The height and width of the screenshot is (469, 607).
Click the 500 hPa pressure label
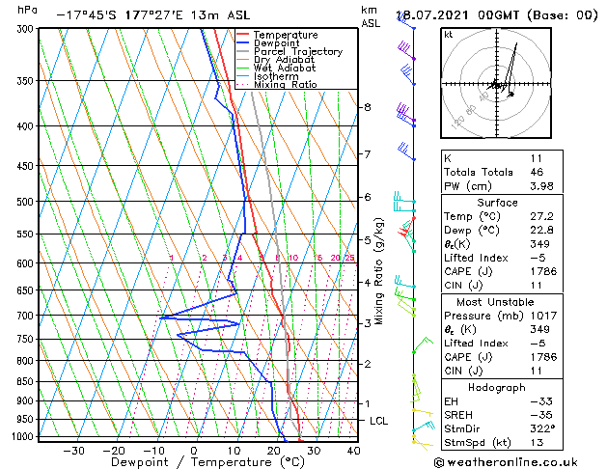27,202
